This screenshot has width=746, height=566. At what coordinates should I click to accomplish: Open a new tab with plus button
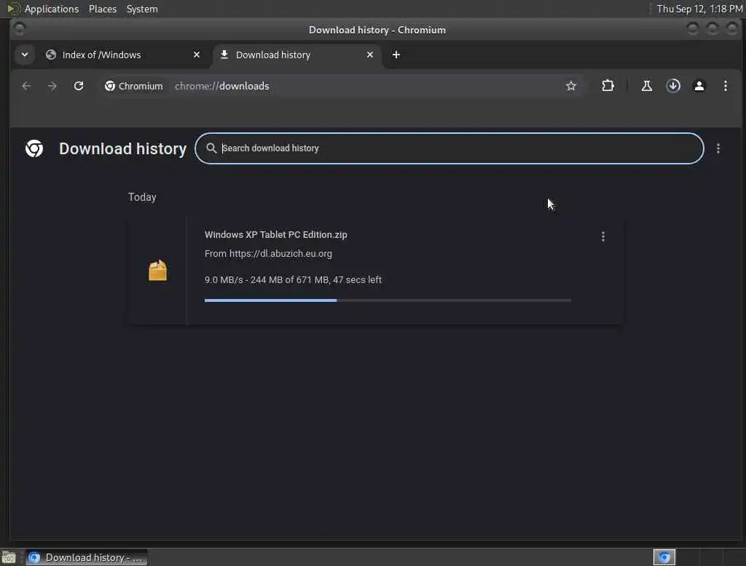coord(396,55)
